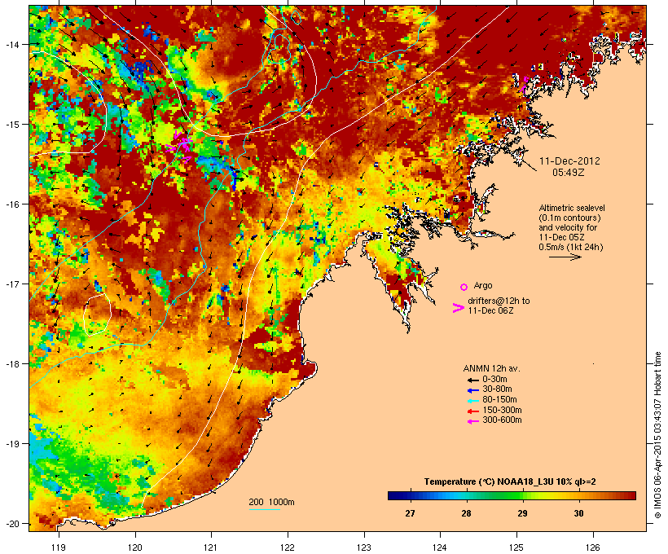This screenshot has width=668, height=554.
Task: Click colorbar tick label 30
Action: pyautogui.click(x=578, y=513)
